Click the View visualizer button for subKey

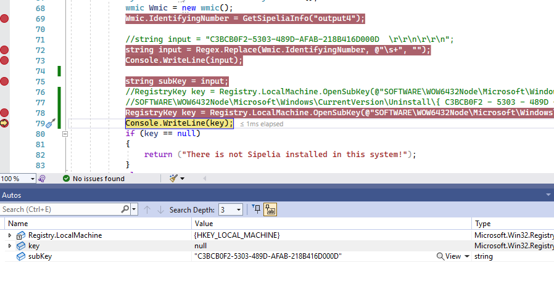[449, 256]
